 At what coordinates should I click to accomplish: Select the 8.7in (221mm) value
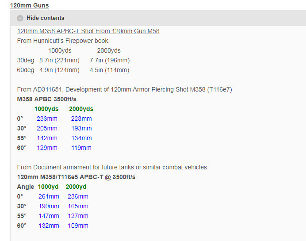tap(59, 60)
